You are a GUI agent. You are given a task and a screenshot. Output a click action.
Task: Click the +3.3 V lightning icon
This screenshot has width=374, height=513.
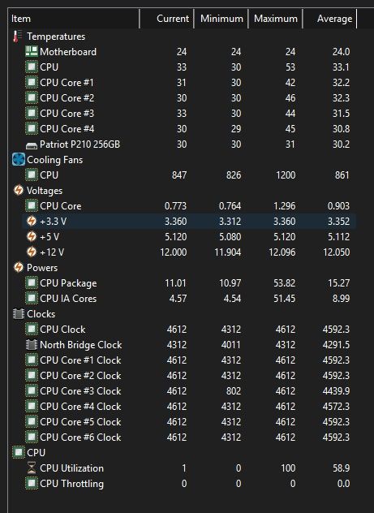click(x=32, y=221)
